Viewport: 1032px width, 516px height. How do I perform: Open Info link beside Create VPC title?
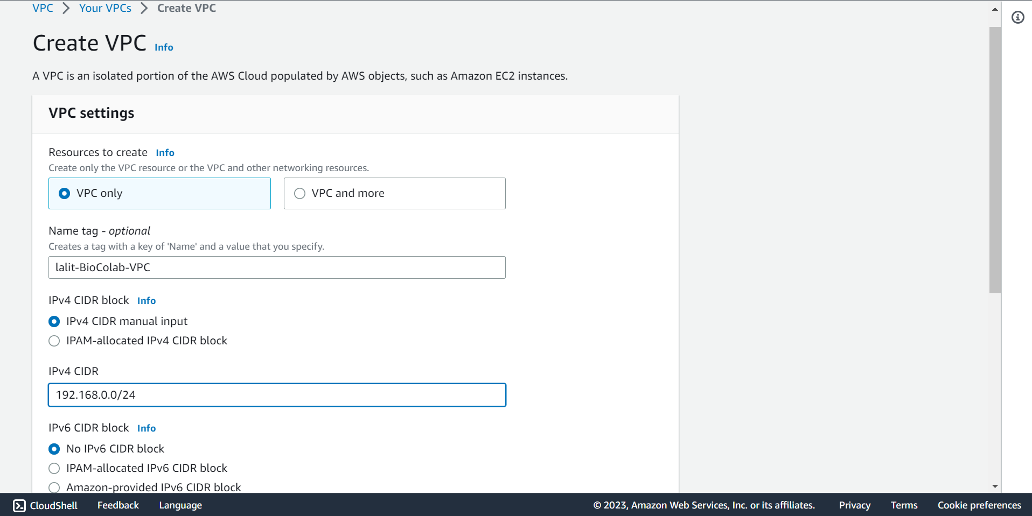[164, 47]
